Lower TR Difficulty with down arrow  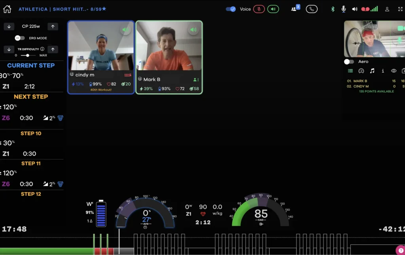pos(9,49)
